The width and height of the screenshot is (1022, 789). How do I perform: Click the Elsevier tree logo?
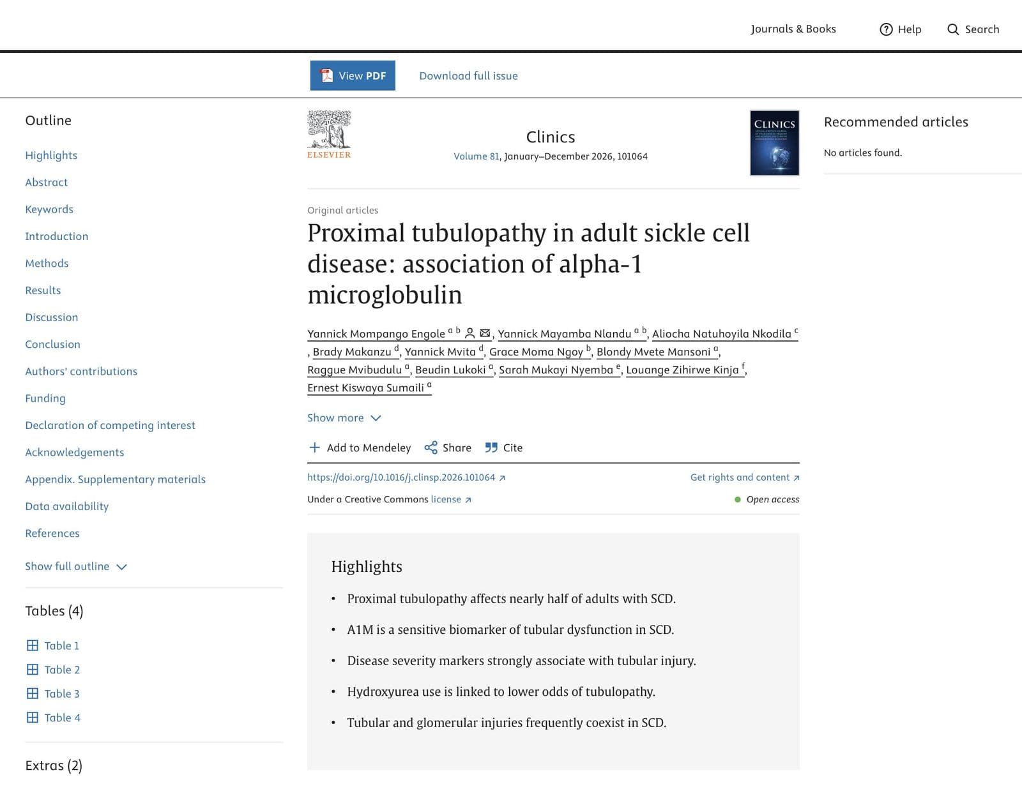pyautogui.click(x=329, y=135)
